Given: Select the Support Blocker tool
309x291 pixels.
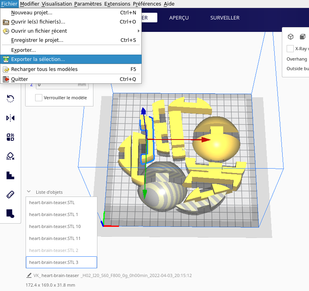Looking at the screenshot, I should click(x=10, y=156).
